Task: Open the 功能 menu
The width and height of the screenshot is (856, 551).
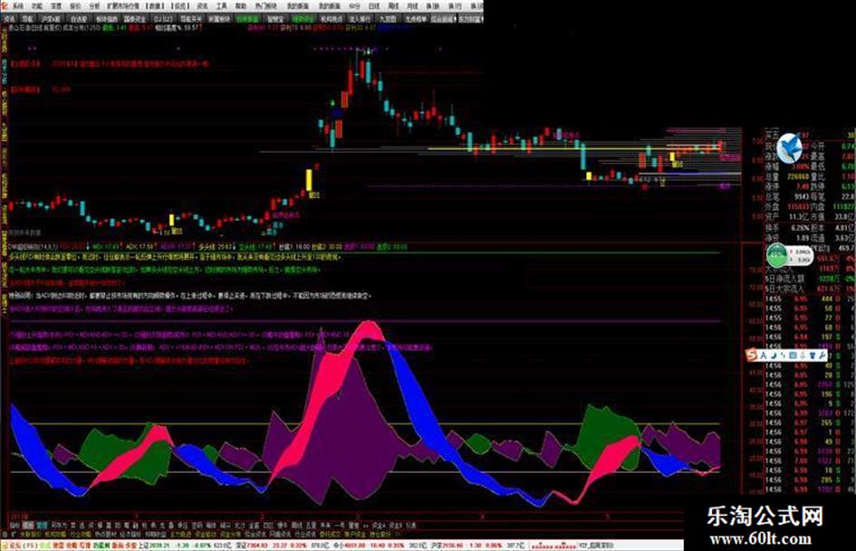Action: point(37,6)
